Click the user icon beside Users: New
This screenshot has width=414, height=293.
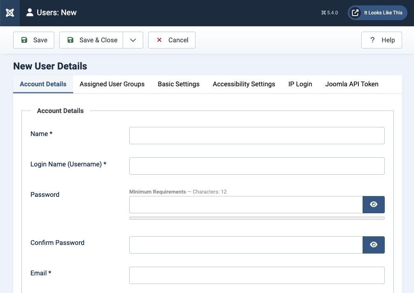(30, 12)
